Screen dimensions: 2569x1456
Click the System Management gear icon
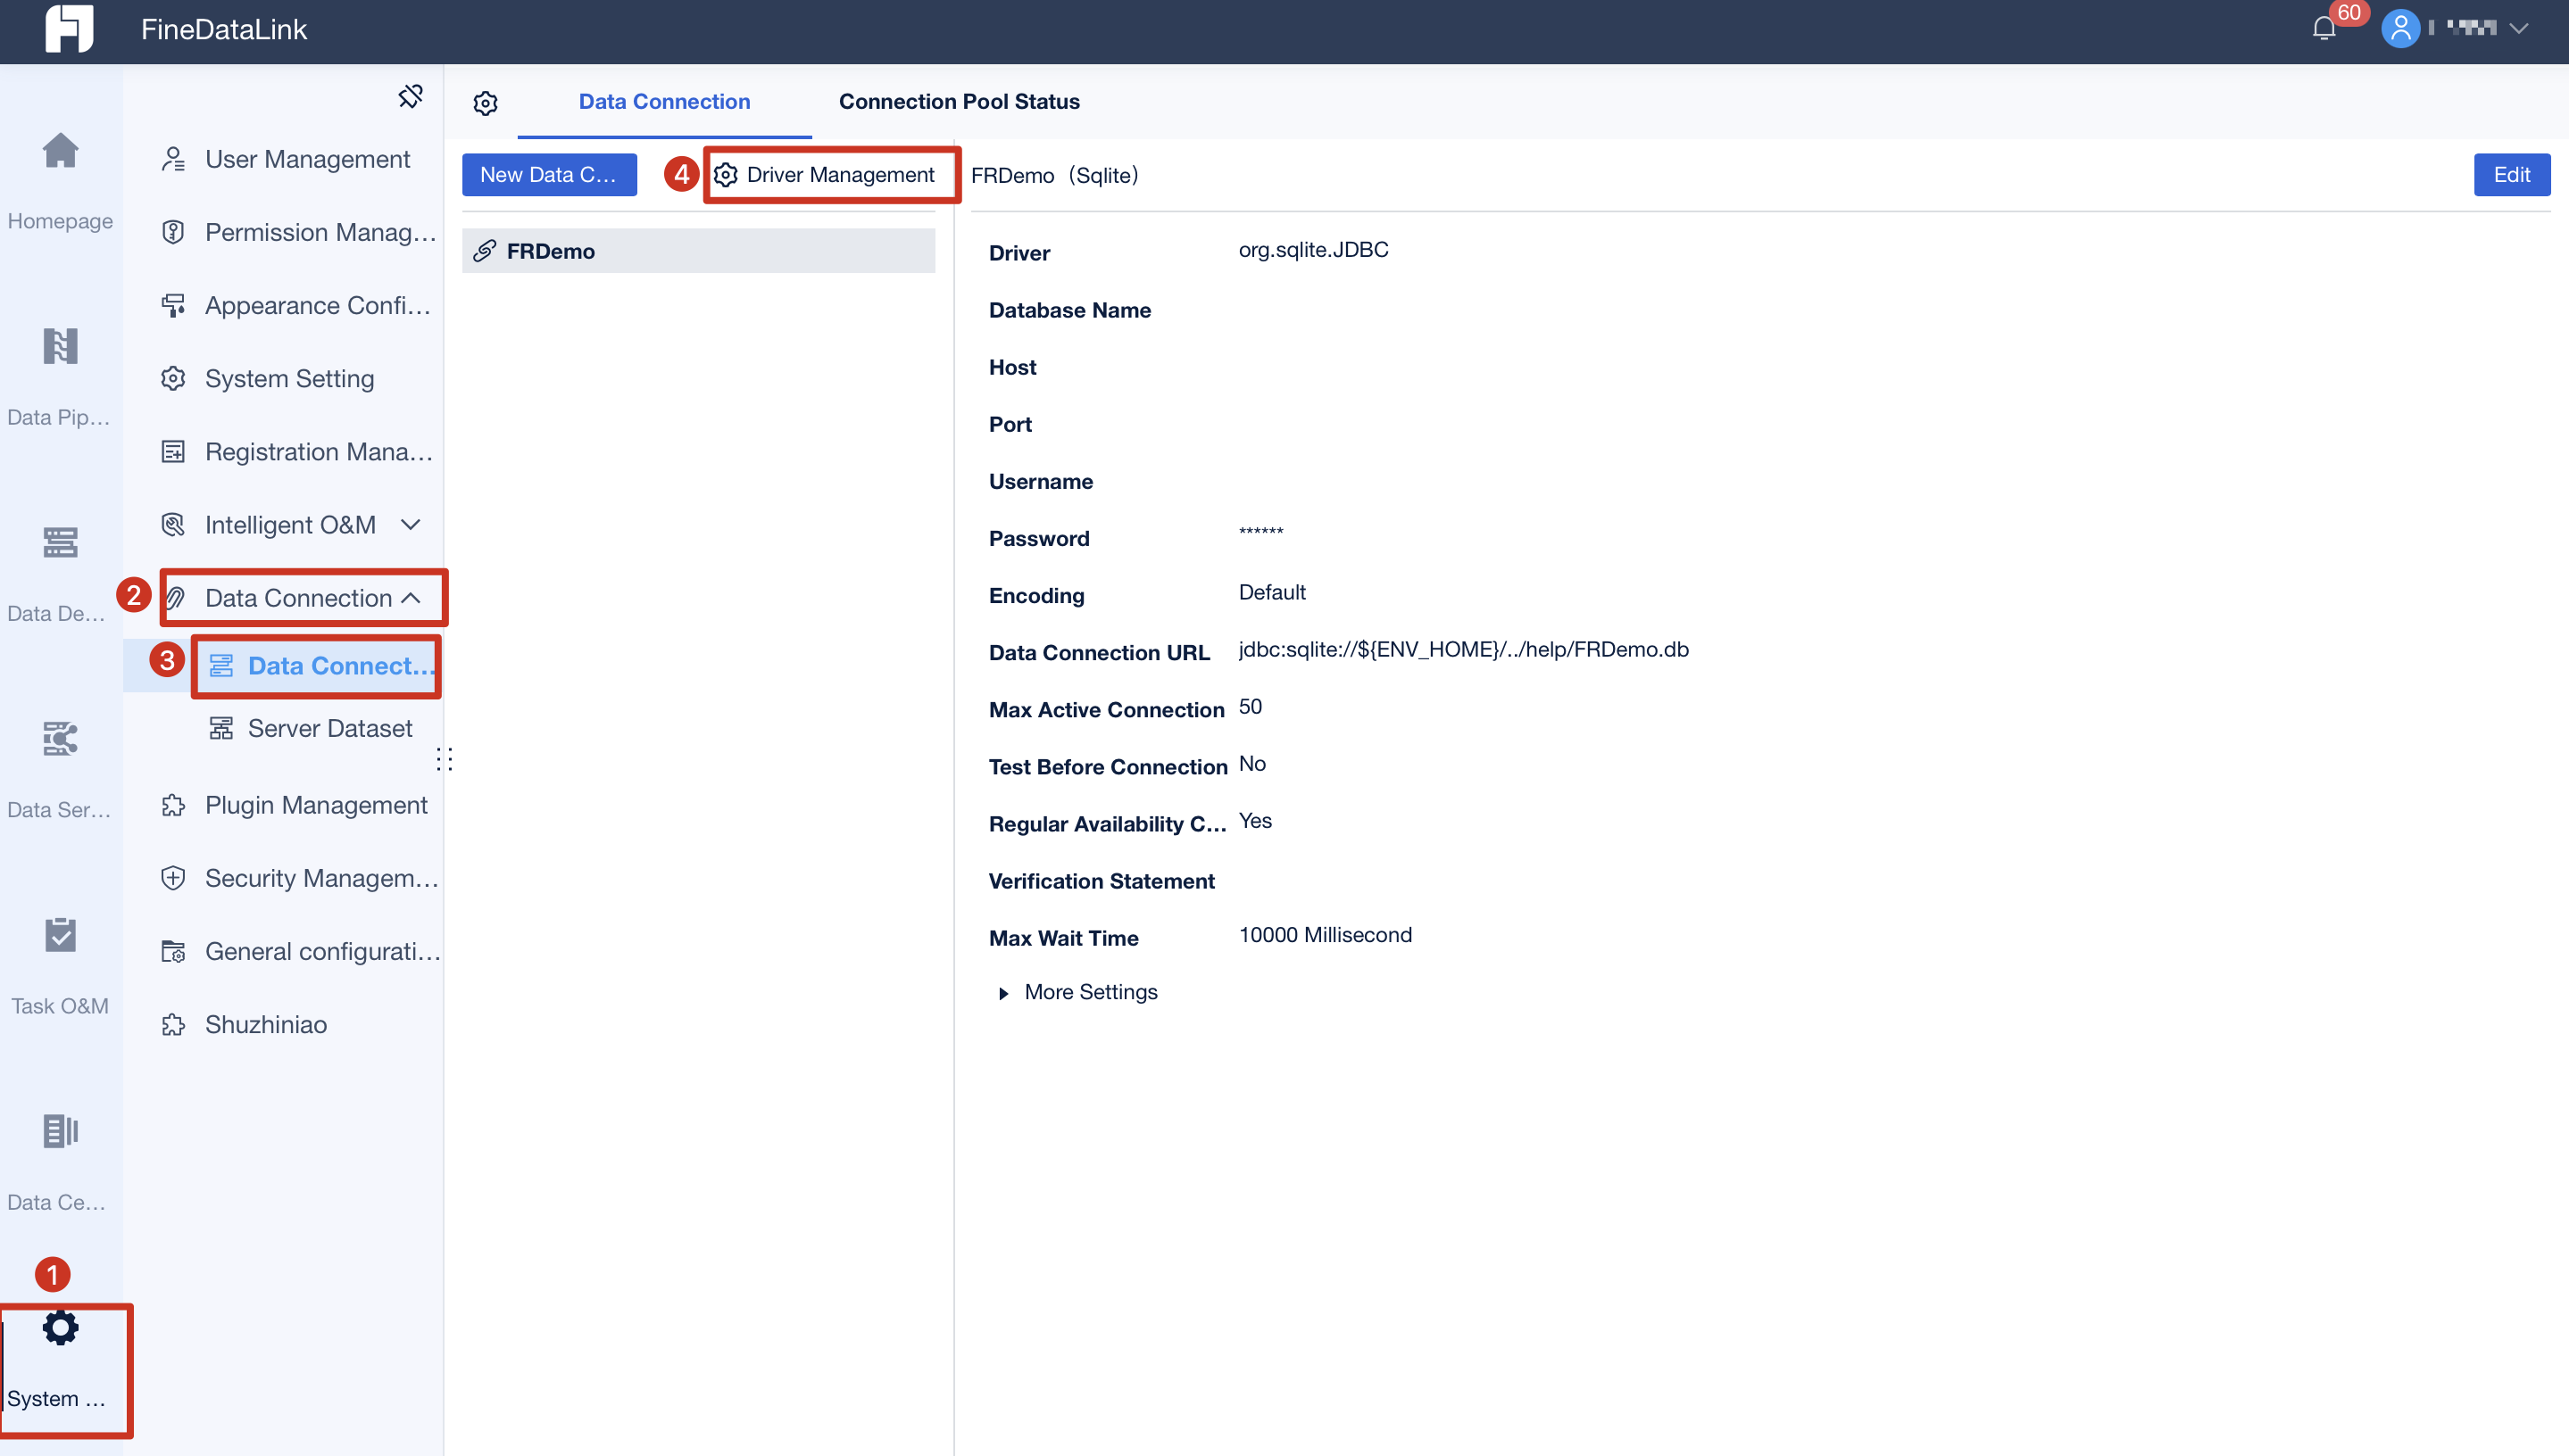click(60, 1327)
